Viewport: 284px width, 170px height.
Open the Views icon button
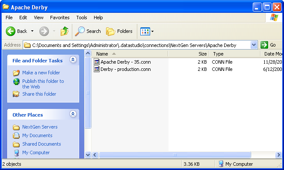point(145,31)
